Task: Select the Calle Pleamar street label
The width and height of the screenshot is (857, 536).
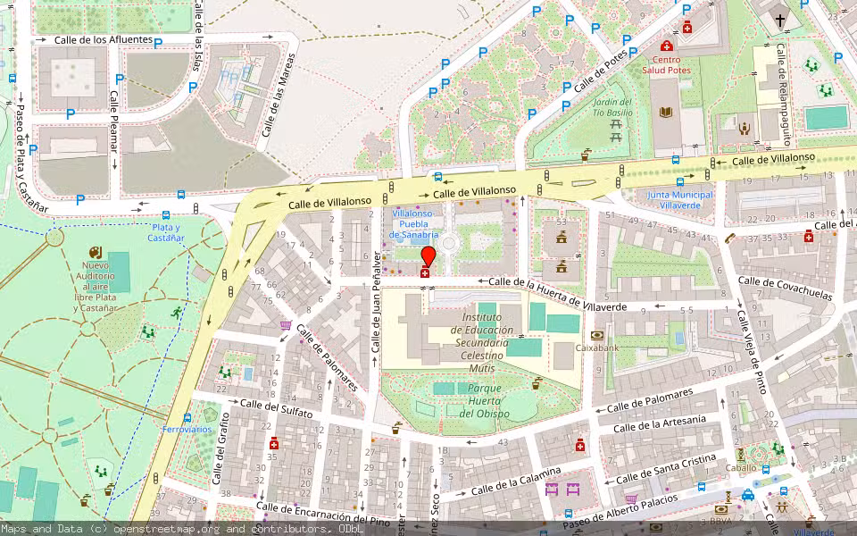Action: (x=113, y=121)
